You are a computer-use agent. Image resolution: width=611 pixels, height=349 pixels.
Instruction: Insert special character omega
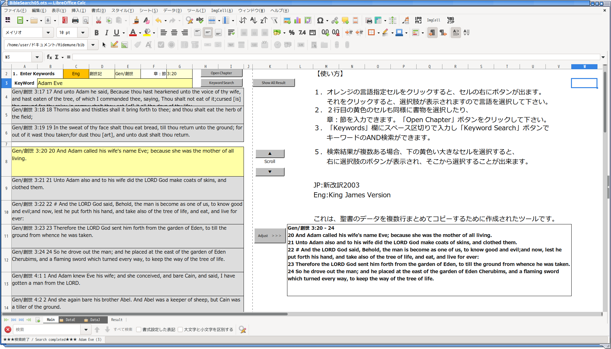coord(320,20)
